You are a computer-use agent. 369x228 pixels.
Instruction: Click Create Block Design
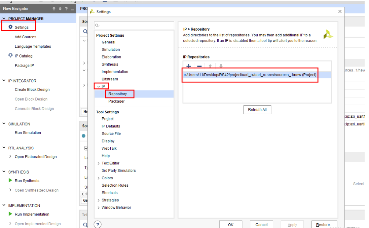tap(32, 89)
